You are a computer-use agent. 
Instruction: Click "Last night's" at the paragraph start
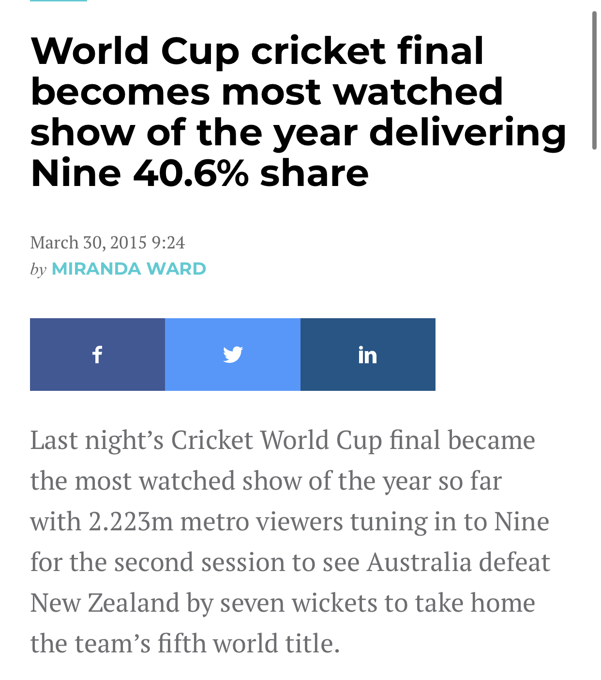click(97, 440)
